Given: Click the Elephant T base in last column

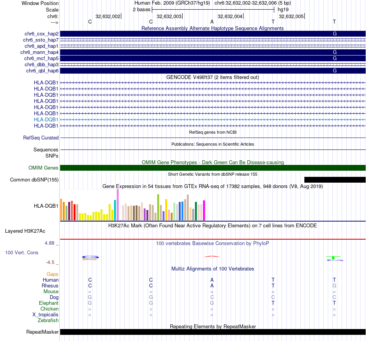Looking at the screenshot, I should [334, 303].
